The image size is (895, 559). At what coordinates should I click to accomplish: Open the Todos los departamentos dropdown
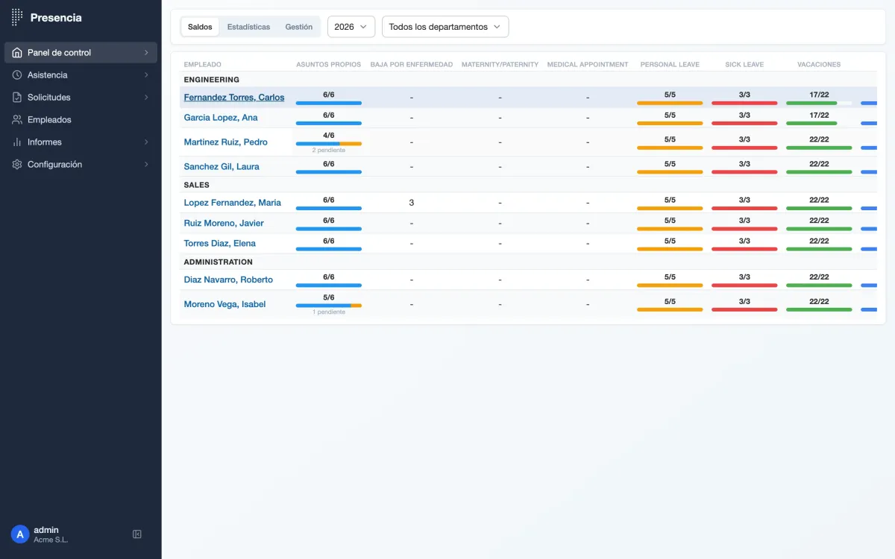click(445, 27)
